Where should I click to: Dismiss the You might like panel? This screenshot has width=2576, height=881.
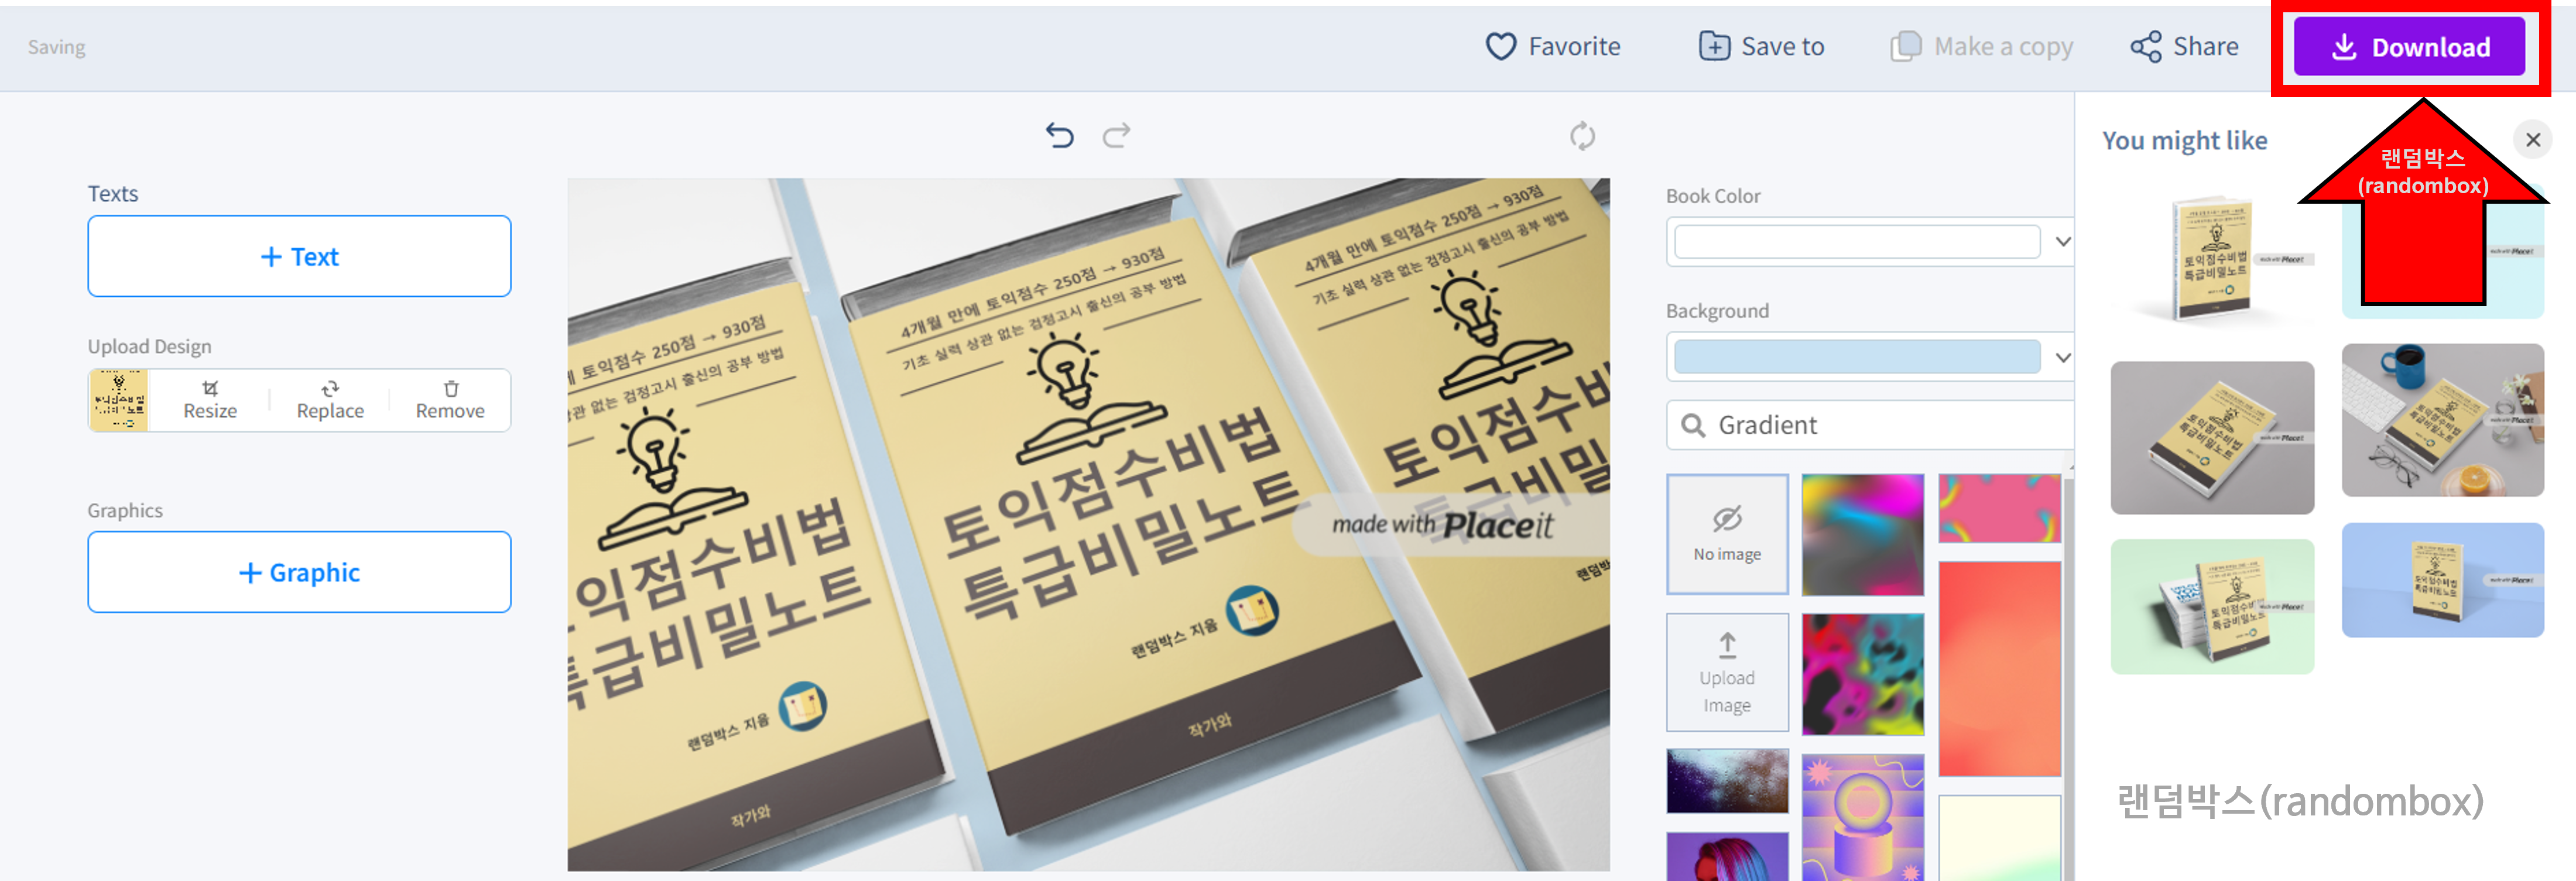(x=2534, y=140)
